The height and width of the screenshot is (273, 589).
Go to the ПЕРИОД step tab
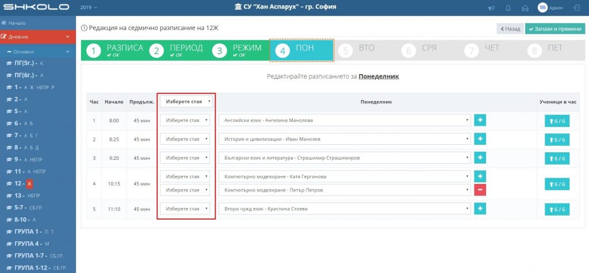point(177,50)
